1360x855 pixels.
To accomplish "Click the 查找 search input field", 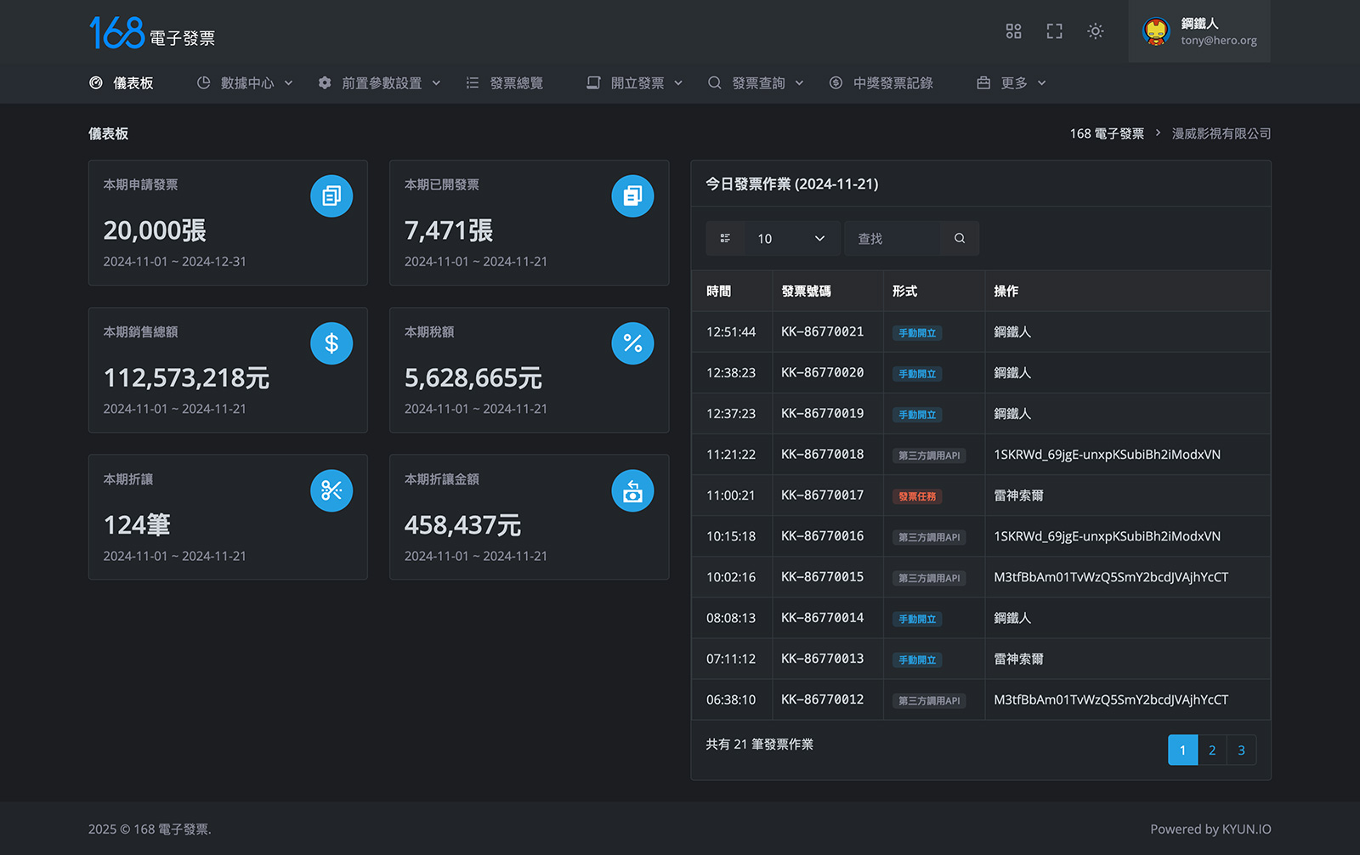I will (x=894, y=239).
